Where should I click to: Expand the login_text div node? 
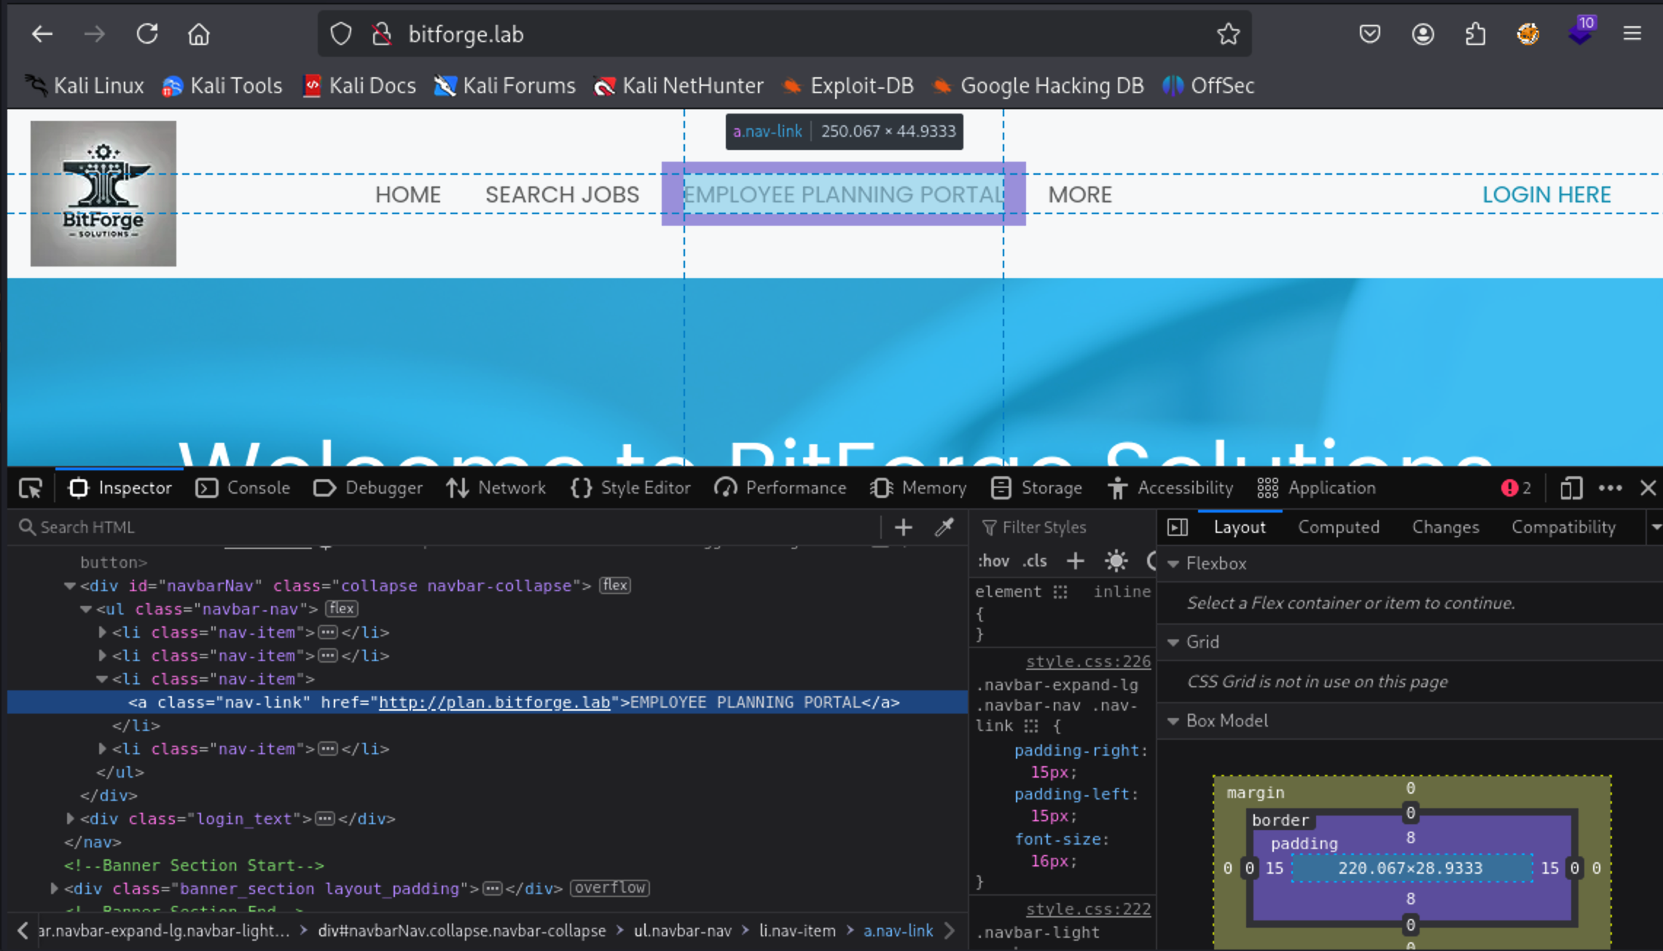[x=70, y=818]
